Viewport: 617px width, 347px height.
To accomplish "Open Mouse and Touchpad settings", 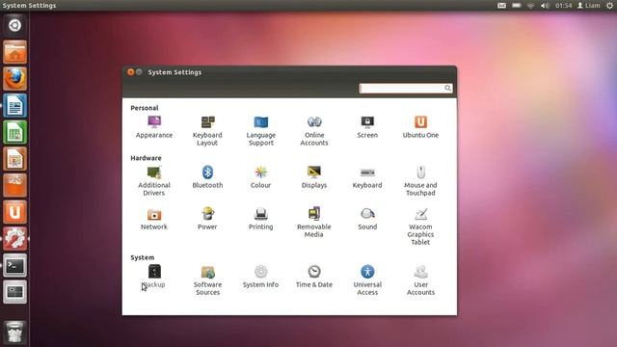I will click(420, 181).
